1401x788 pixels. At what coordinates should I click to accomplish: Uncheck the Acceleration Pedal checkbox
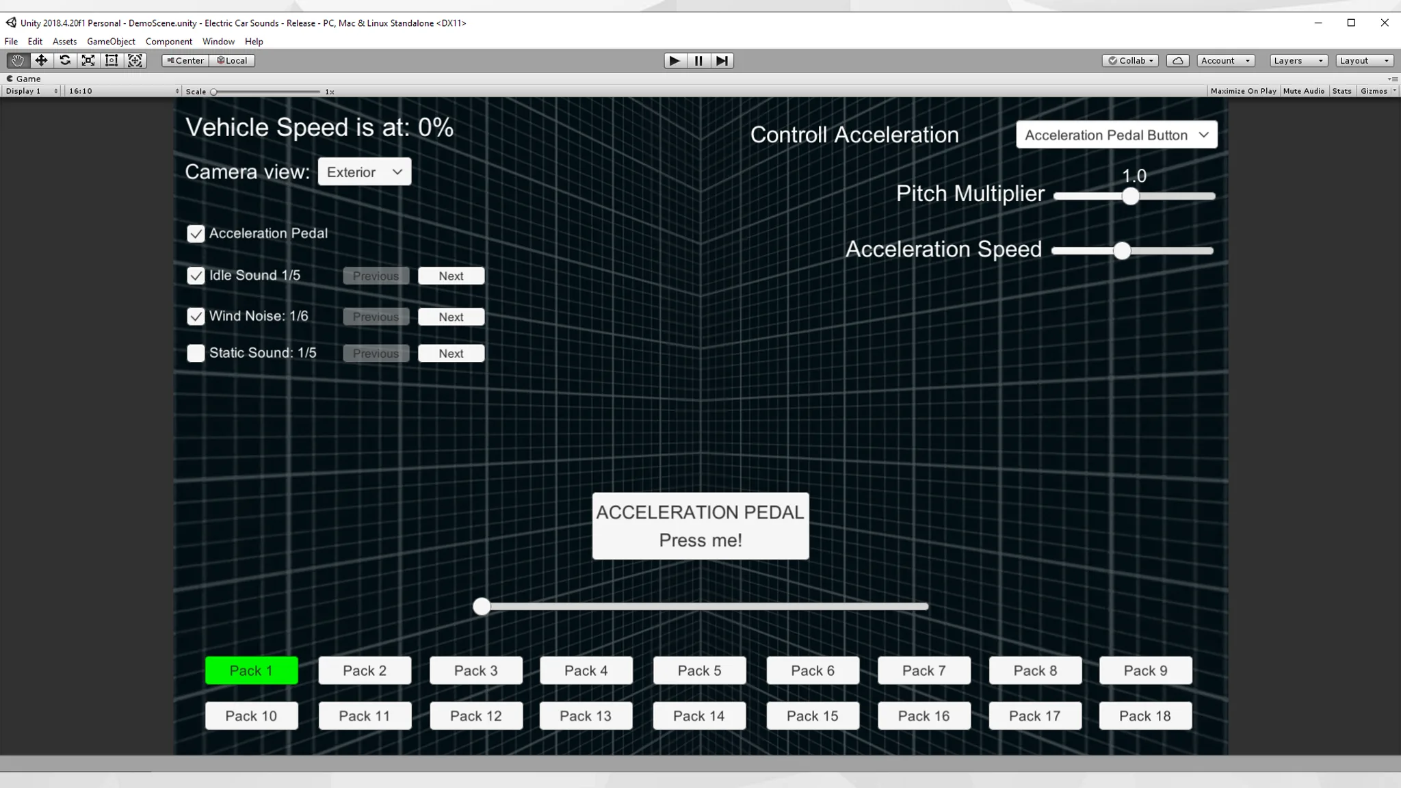click(x=196, y=234)
